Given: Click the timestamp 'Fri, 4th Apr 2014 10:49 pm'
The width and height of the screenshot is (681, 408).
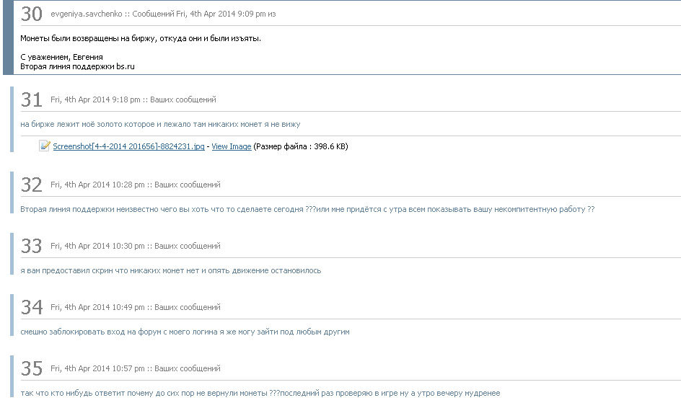Looking at the screenshot, I should click(x=97, y=307).
